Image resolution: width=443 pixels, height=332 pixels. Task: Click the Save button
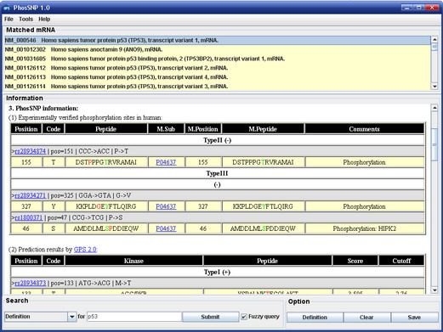(x=414, y=318)
